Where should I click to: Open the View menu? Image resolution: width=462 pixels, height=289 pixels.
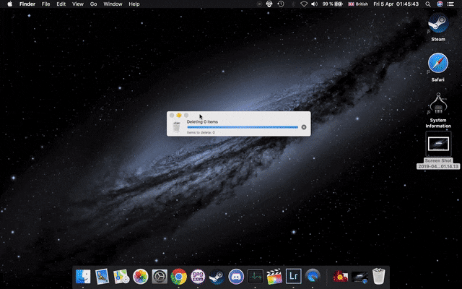(78, 4)
